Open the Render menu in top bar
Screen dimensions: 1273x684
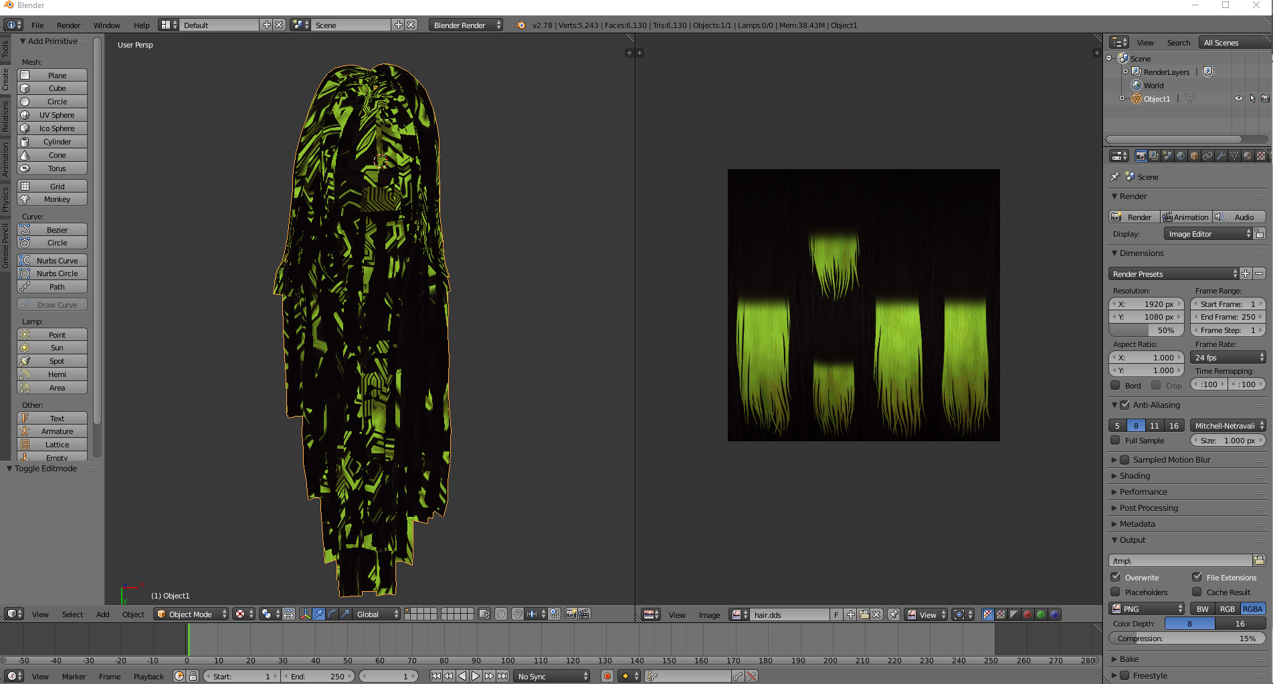68,25
